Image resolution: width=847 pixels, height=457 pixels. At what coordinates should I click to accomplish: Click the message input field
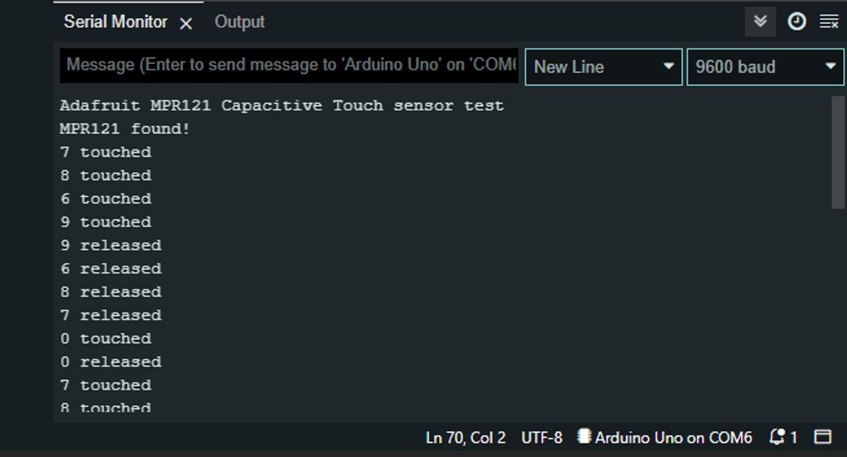289,65
